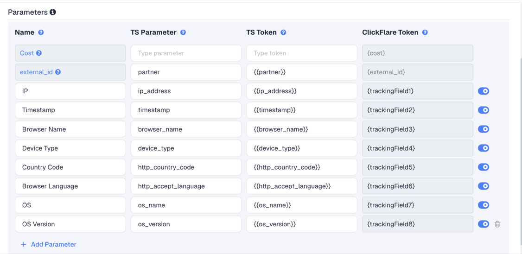Disable the Browser Name parameter switch
The width and height of the screenshot is (522, 254).
click(484, 129)
